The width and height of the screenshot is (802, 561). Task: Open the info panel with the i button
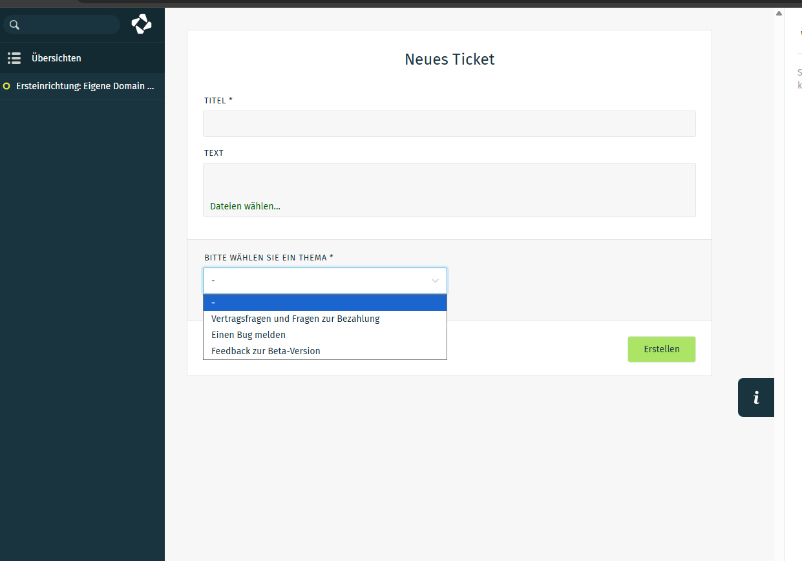(756, 397)
